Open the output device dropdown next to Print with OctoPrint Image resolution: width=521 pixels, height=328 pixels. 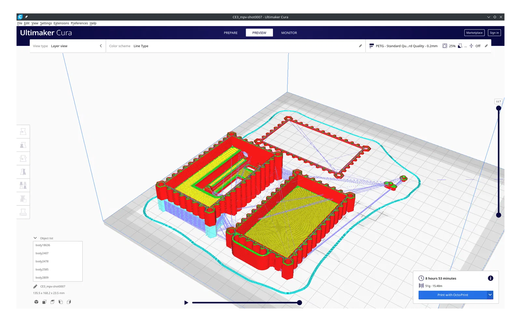click(490, 295)
